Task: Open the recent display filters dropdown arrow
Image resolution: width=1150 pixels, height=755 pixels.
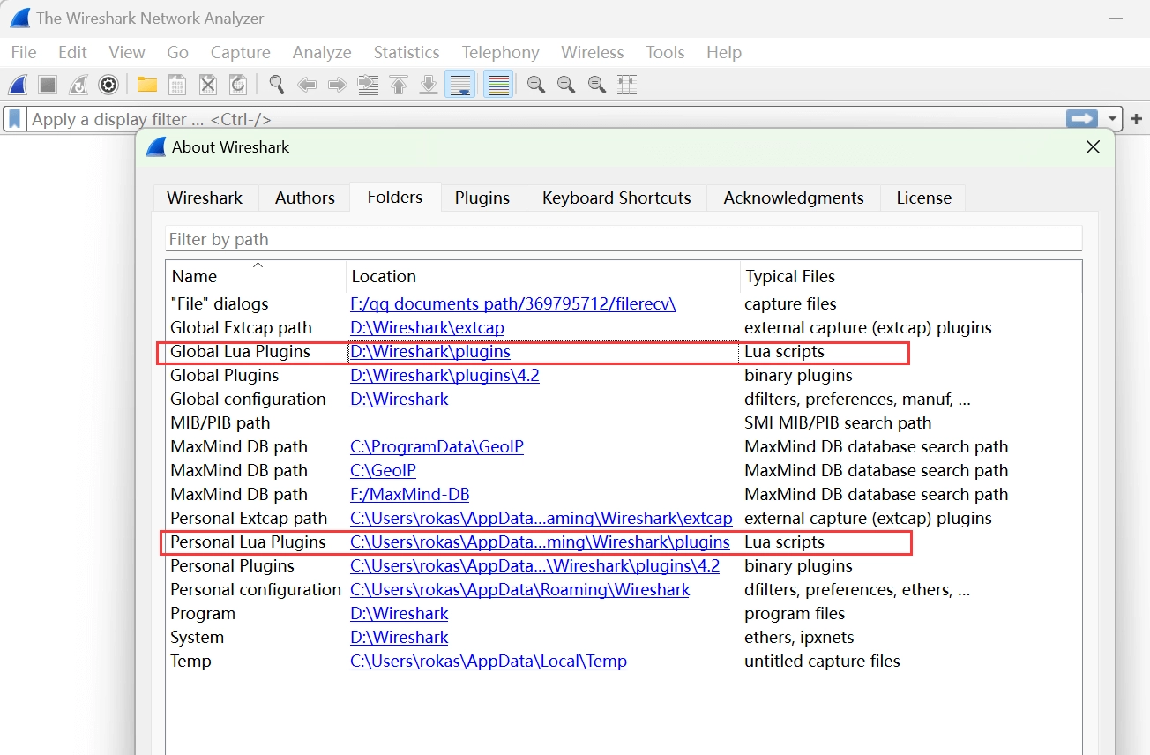Action: [x=1113, y=119]
